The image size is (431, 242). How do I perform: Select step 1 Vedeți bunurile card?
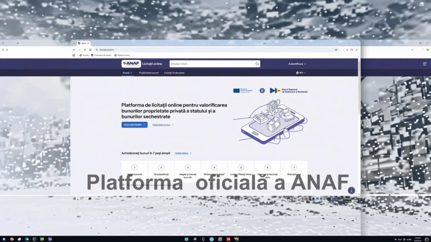pyautogui.click(x=135, y=171)
